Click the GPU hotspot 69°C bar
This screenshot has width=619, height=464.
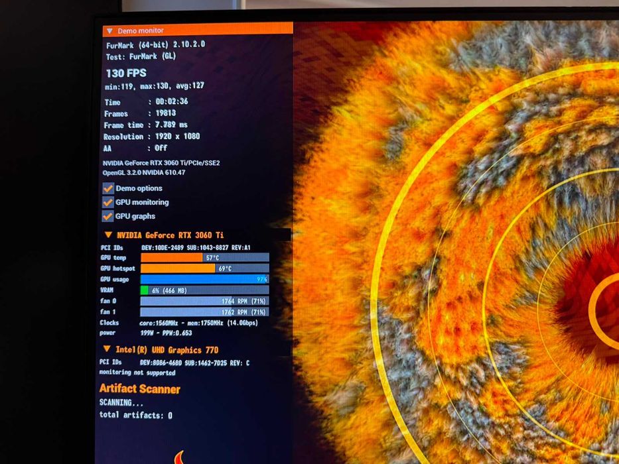(x=204, y=268)
